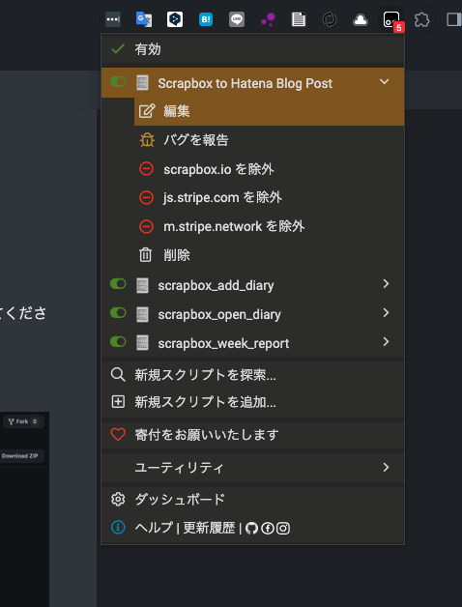Click the magnifier icon for 新規スクリプトを探索
This screenshot has width=462, height=607.
click(x=118, y=375)
